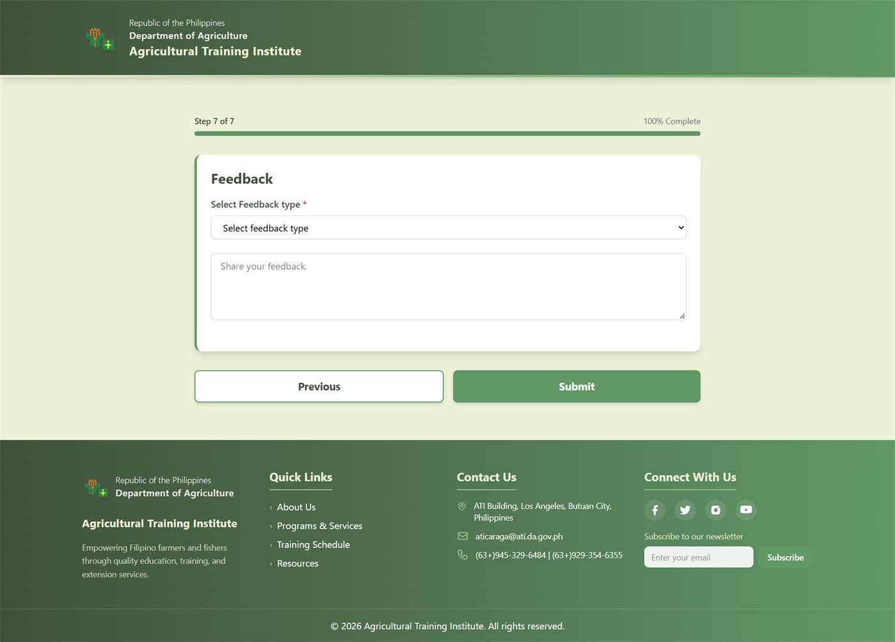The width and height of the screenshot is (895, 642).
Task: Open the About Us quick link
Action: pos(296,507)
